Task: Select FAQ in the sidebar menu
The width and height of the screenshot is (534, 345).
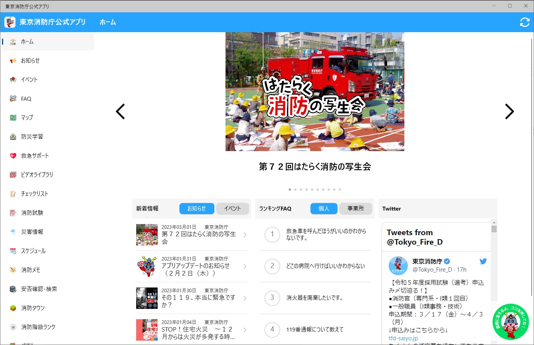Action: point(48,99)
